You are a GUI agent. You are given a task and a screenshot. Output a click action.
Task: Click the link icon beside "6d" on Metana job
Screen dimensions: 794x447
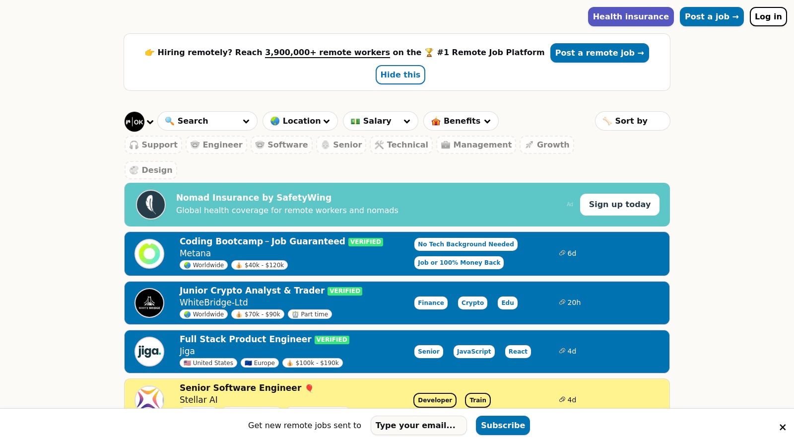(x=562, y=253)
